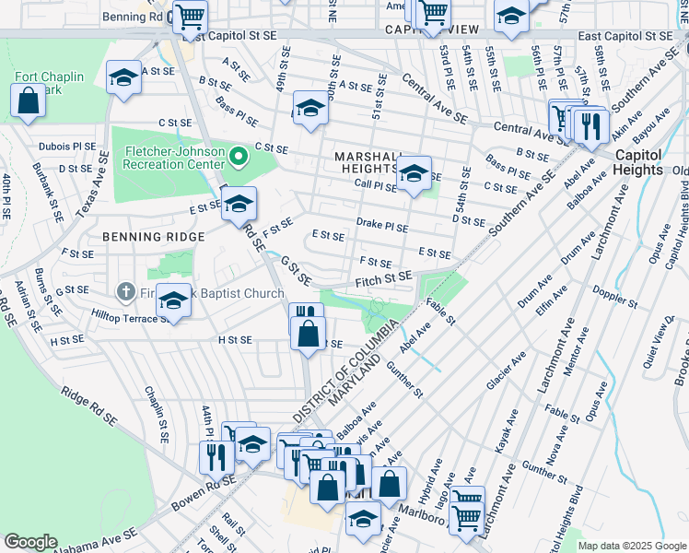Select the Fort Chaplin Park label
The width and height of the screenshot is (689, 553).
pyautogui.click(x=49, y=83)
